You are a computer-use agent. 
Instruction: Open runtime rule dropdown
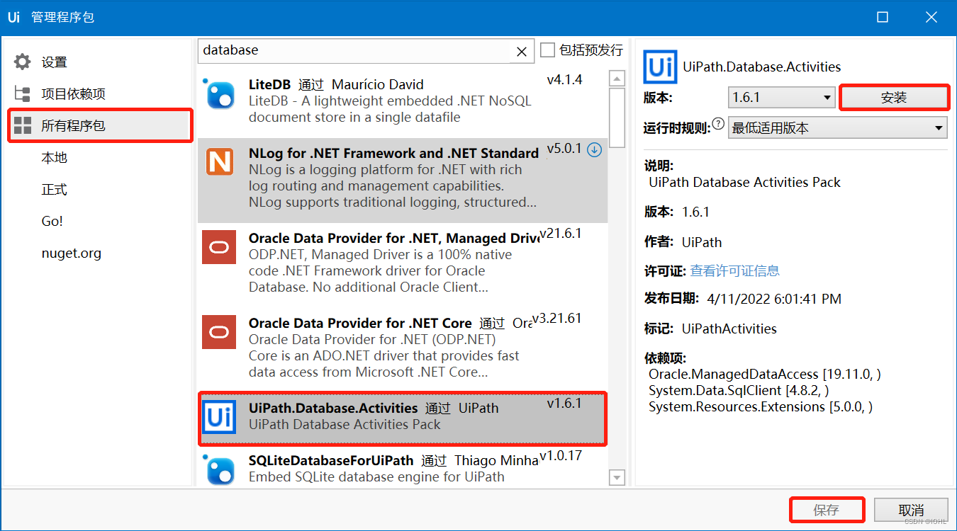click(x=838, y=128)
